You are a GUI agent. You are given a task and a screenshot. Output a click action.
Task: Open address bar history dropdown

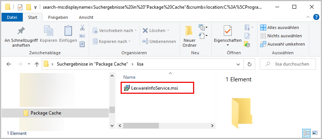238,64
